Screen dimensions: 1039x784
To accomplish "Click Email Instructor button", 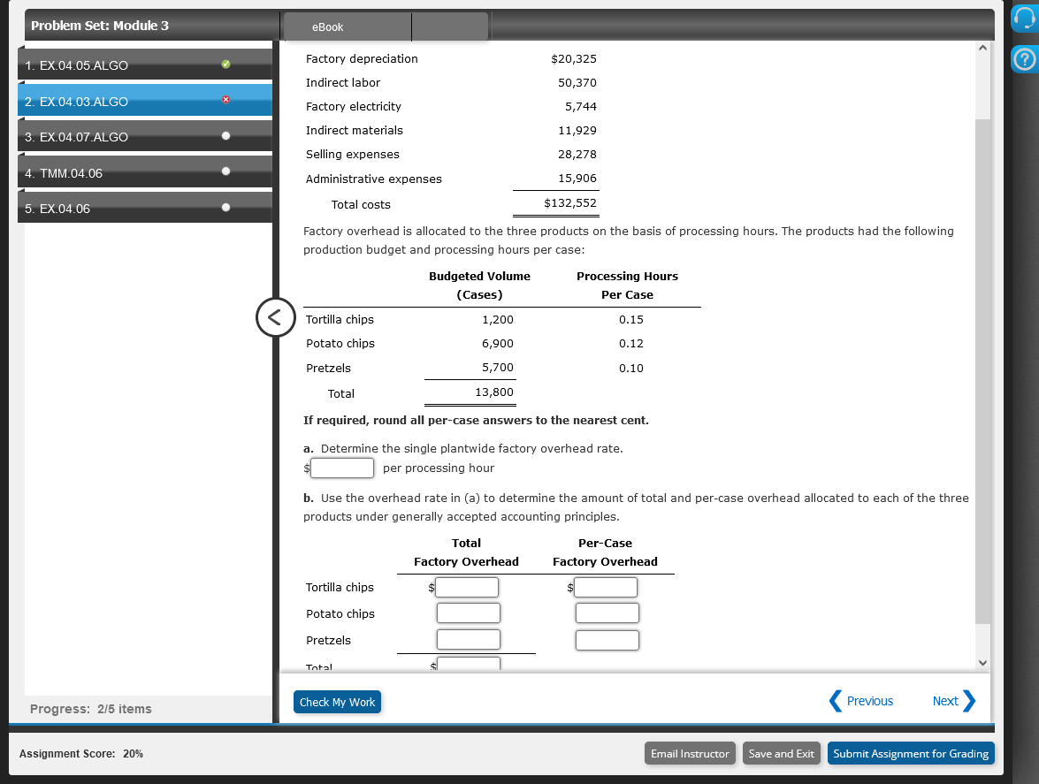I will point(690,754).
